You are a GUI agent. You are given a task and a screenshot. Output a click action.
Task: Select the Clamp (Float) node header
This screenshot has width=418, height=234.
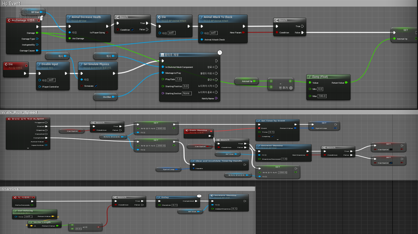coord(328,77)
